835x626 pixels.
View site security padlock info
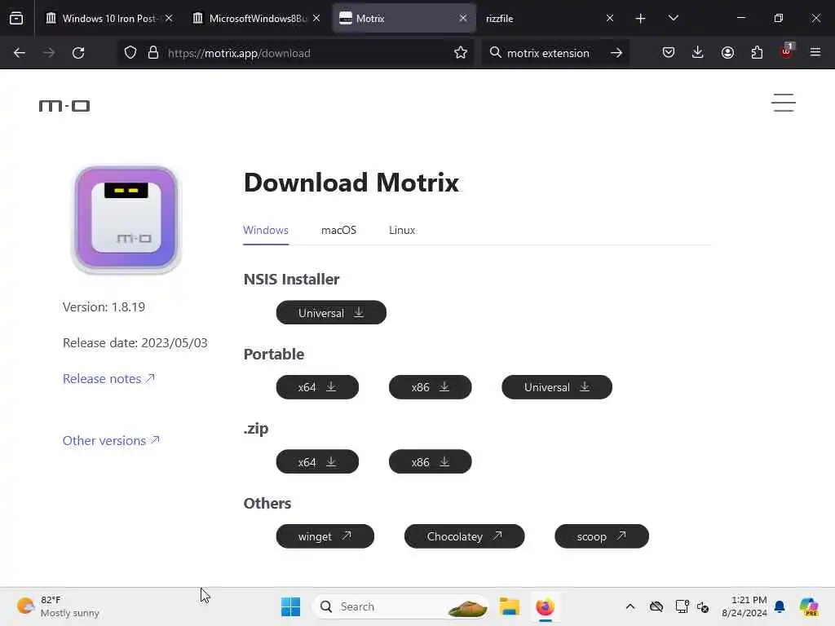tap(153, 53)
